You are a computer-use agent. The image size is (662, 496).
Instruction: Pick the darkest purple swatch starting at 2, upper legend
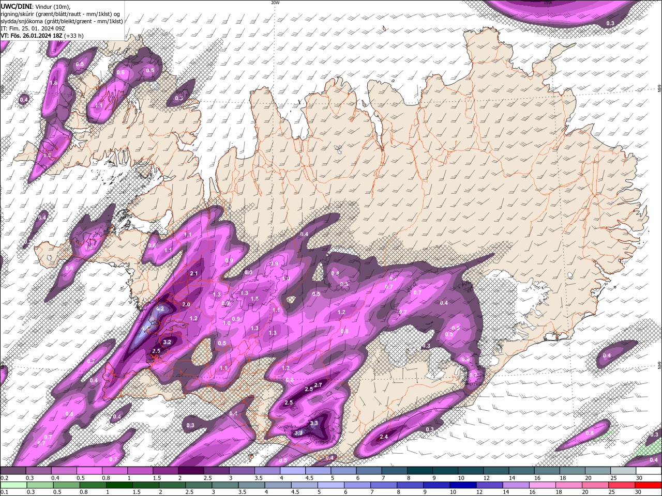pyautogui.click(x=191, y=471)
